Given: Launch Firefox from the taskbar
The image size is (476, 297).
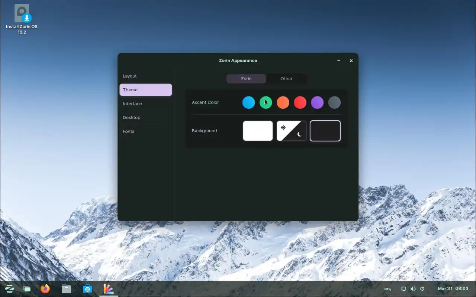Looking at the screenshot, I should point(45,288).
